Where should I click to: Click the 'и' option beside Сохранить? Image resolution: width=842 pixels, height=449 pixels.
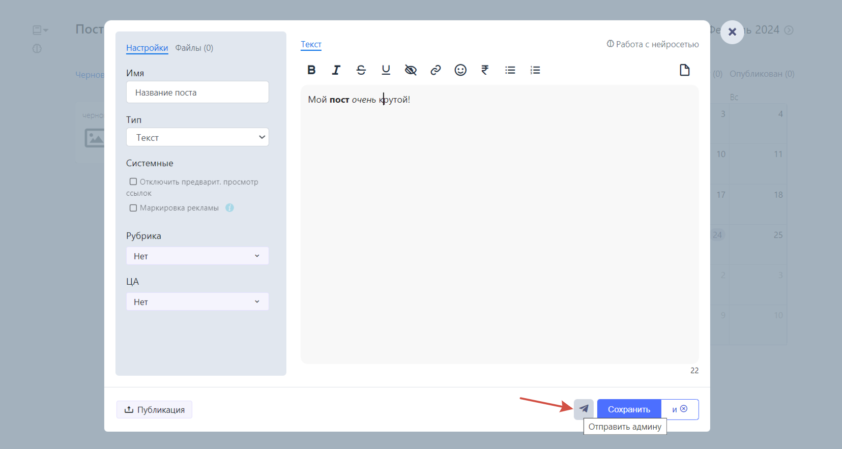680,409
